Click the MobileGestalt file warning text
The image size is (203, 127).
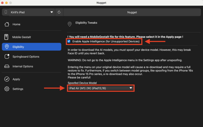click(125, 37)
